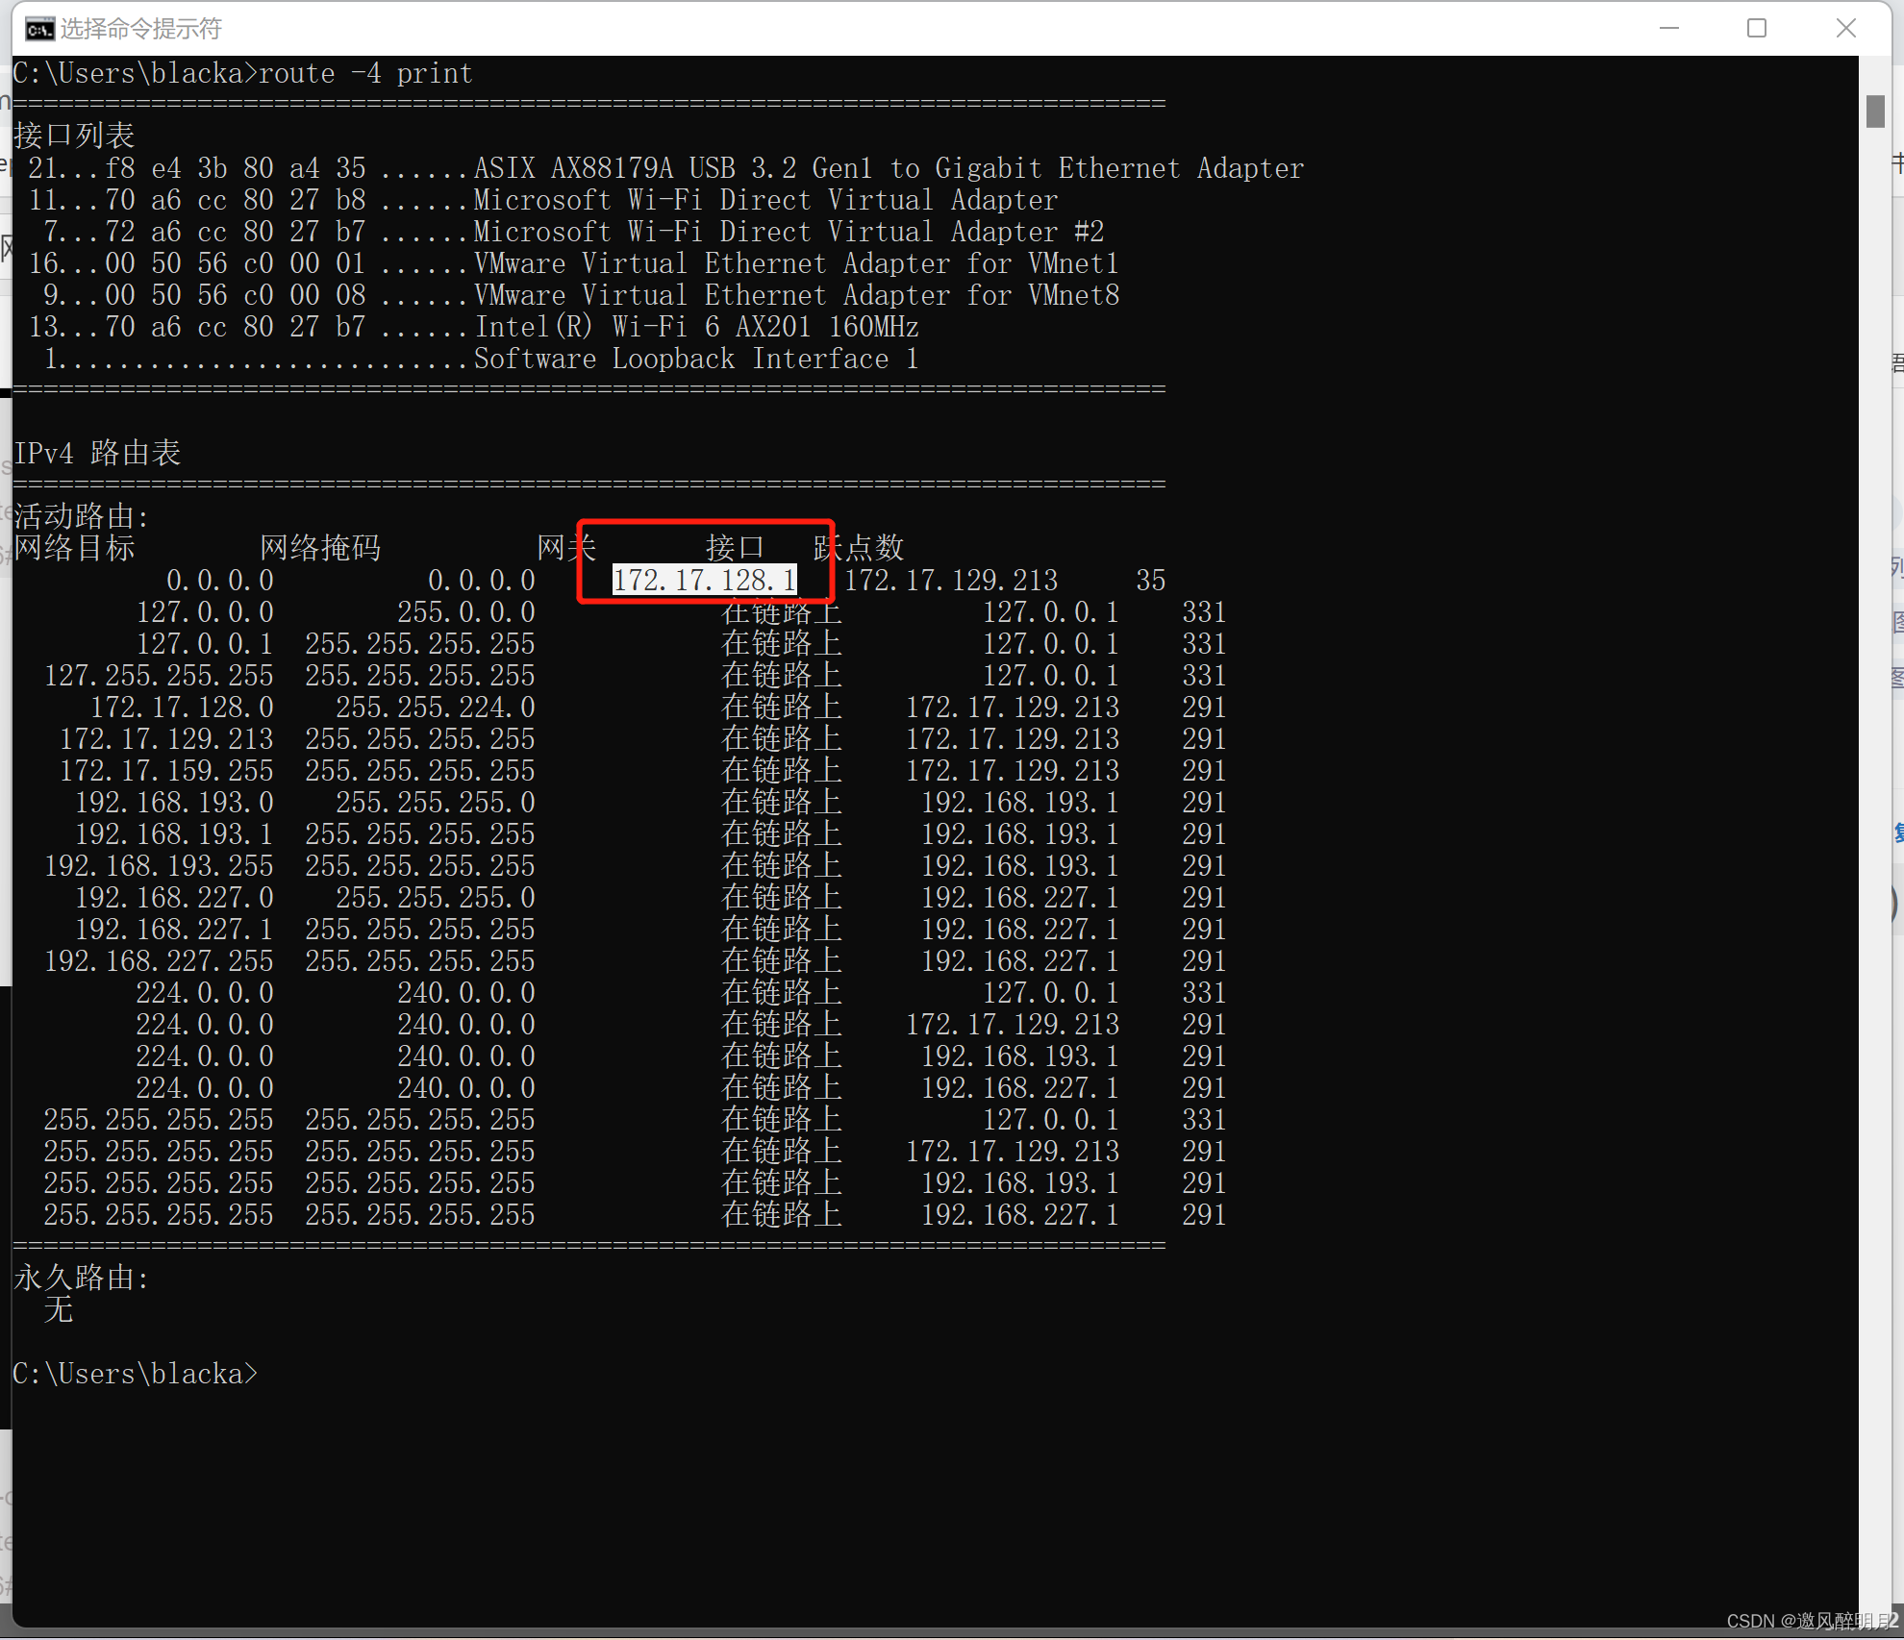Click the 网络掩码 column header
This screenshot has height=1640, width=1904.
click(320, 548)
